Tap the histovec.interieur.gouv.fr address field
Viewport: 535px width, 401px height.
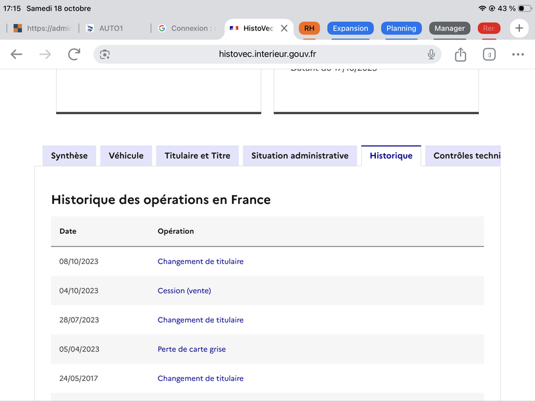coord(267,55)
